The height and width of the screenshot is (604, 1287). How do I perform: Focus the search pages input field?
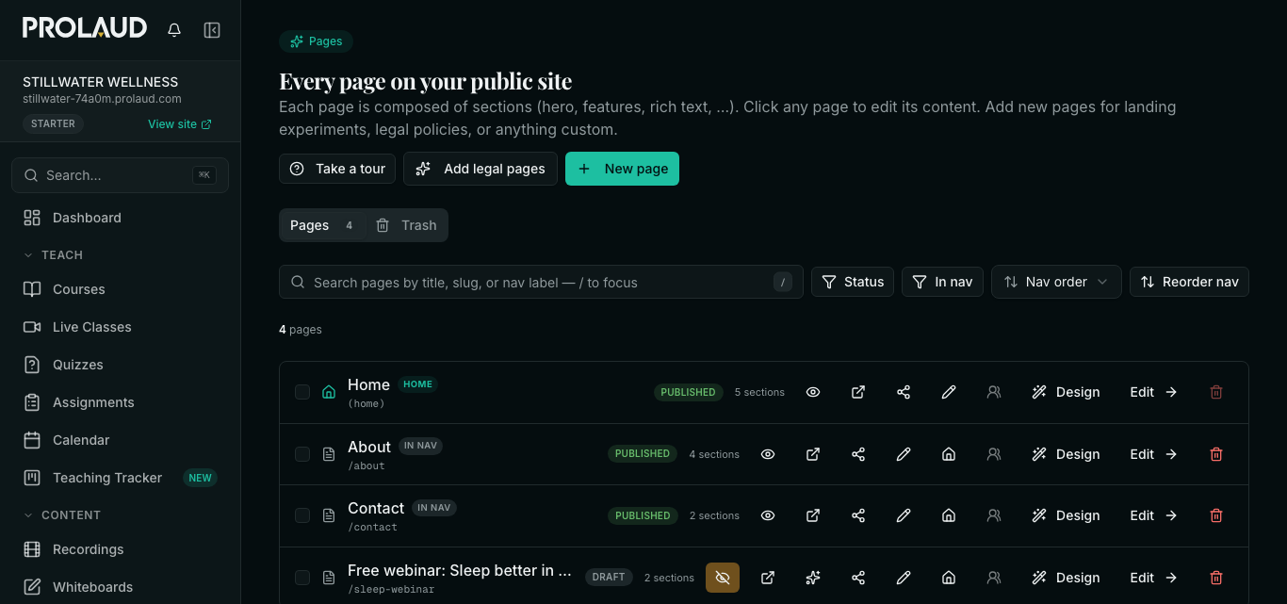pos(541,282)
